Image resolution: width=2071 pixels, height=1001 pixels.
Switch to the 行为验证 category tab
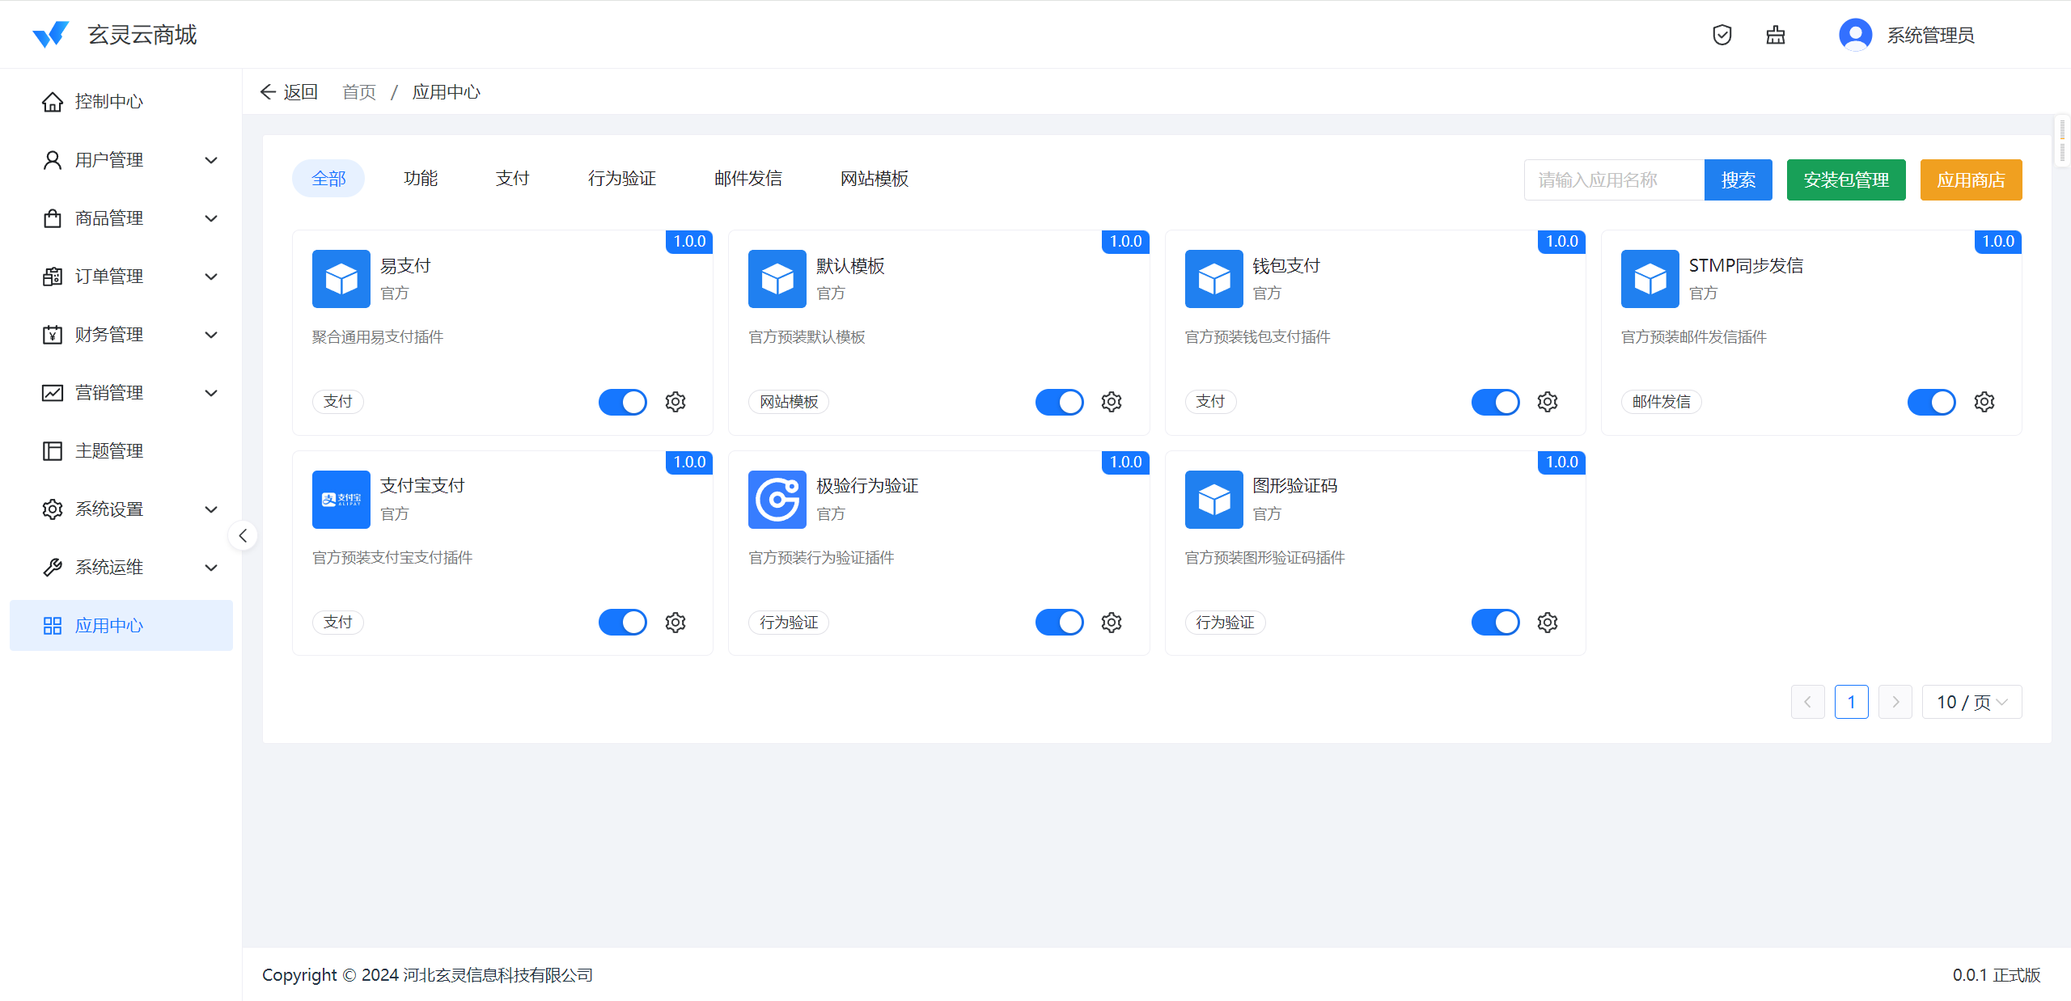point(621,179)
